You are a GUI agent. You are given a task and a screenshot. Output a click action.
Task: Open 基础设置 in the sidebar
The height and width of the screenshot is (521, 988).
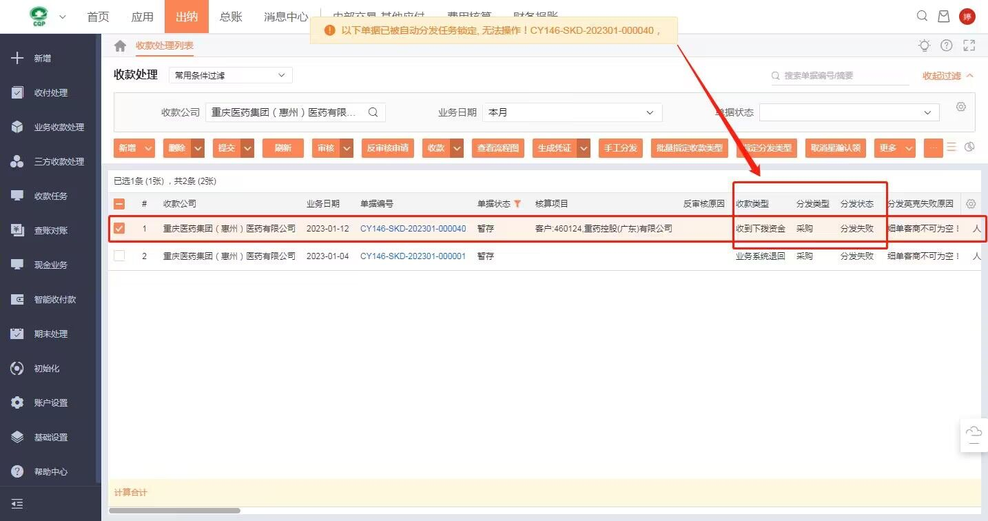[50, 438]
